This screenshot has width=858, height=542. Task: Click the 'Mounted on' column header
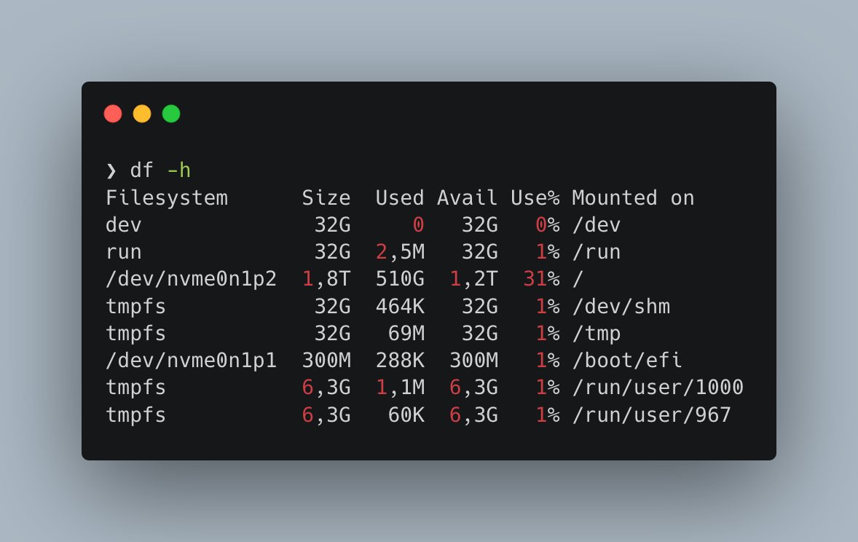coord(633,197)
